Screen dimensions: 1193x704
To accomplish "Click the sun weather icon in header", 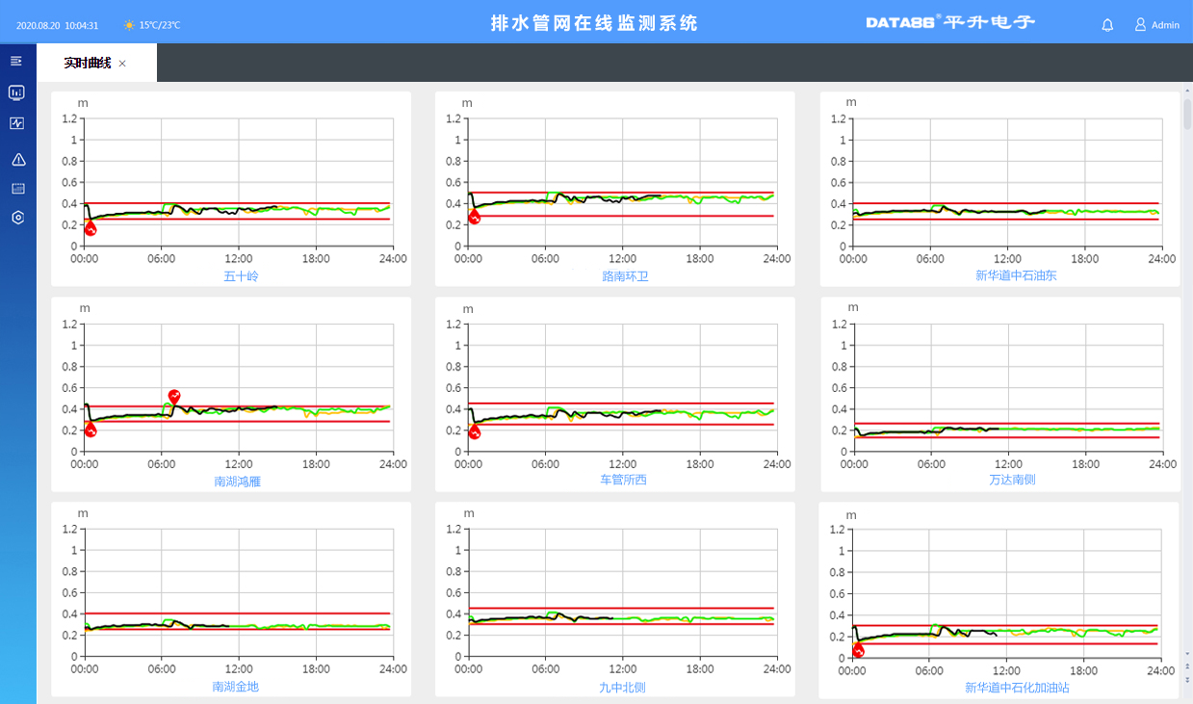I will (x=129, y=24).
